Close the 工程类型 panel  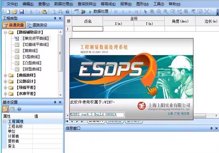[60, 18]
